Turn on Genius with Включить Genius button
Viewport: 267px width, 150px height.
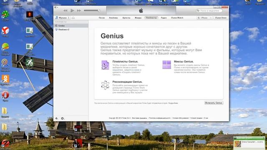214,103
